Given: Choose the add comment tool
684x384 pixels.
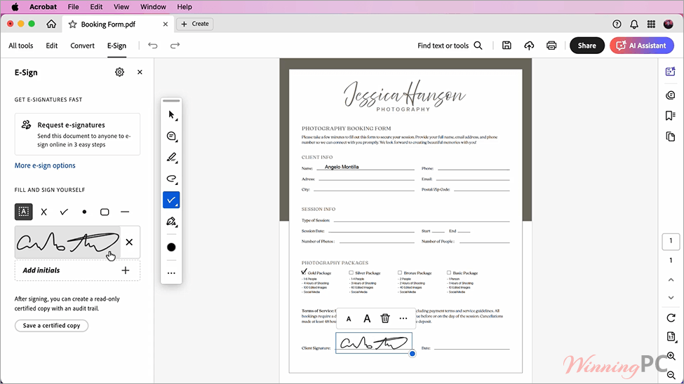Looking at the screenshot, I should (171, 137).
